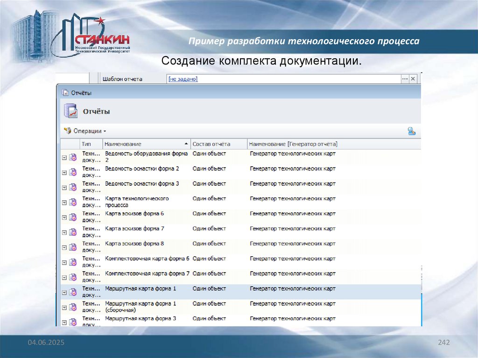Click document icon for Карта технологического процесса
This screenshot has width=478, height=358.
click(x=73, y=202)
